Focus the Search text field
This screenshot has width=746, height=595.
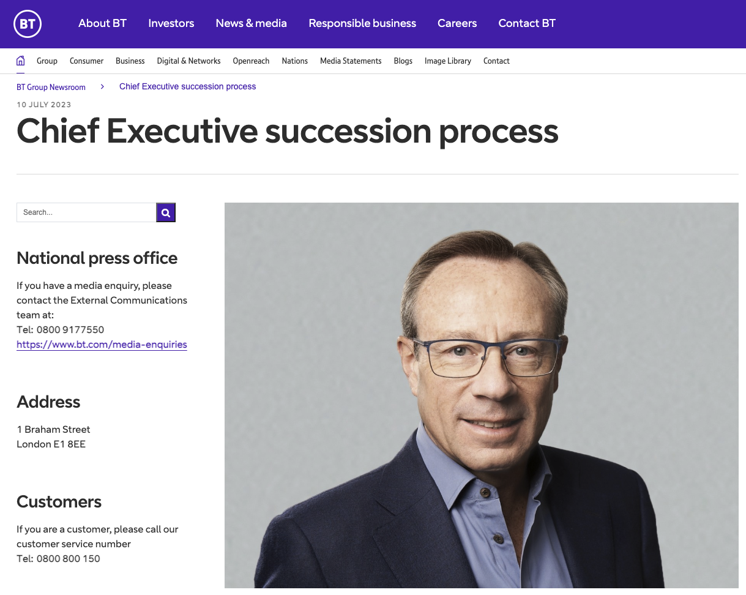(86, 212)
